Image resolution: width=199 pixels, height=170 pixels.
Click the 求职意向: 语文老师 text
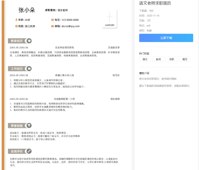(56, 10)
